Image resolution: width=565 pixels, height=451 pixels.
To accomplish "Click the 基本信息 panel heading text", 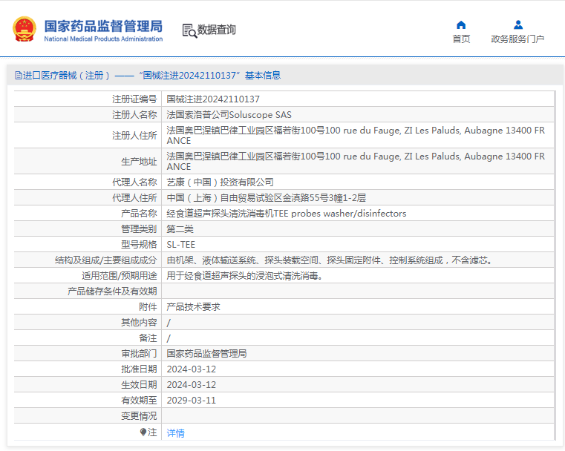I will [263, 75].
